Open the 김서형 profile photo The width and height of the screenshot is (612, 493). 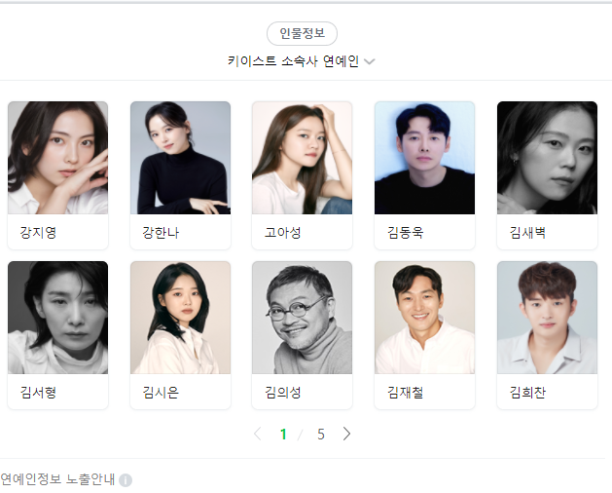coord(57,318)
